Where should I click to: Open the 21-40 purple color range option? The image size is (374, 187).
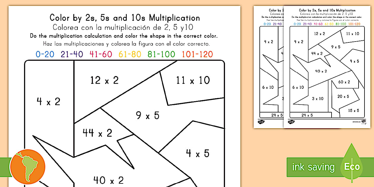point(71,54)
